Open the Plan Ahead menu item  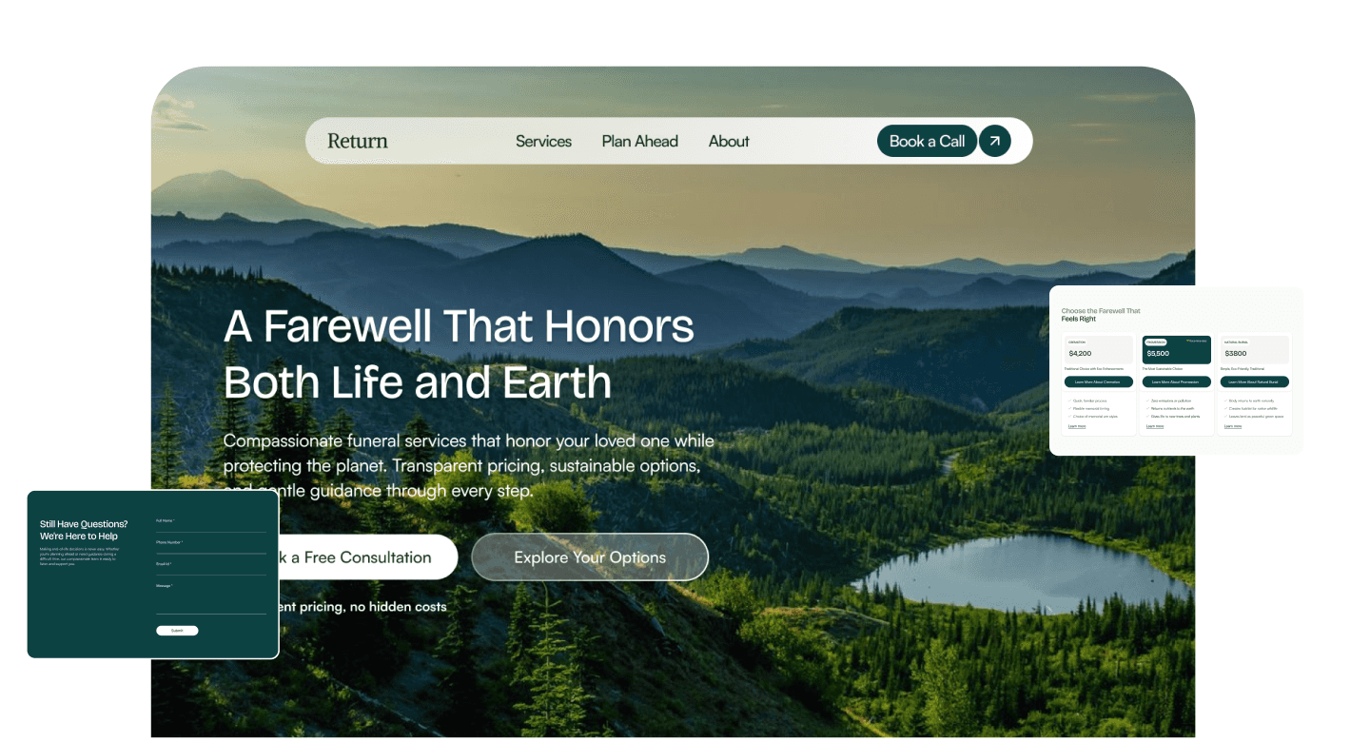coord(640,141)
